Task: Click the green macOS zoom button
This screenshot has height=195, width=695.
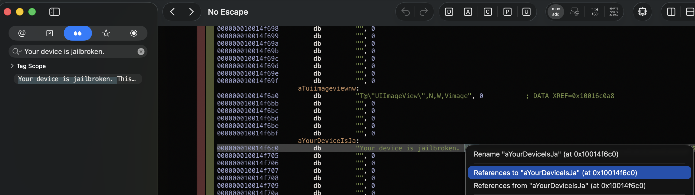Action: click(32, 12)
